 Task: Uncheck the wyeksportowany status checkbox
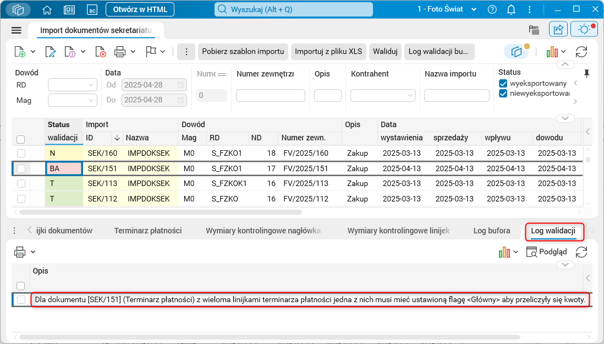pyautogui.click(x=503, y=84)
